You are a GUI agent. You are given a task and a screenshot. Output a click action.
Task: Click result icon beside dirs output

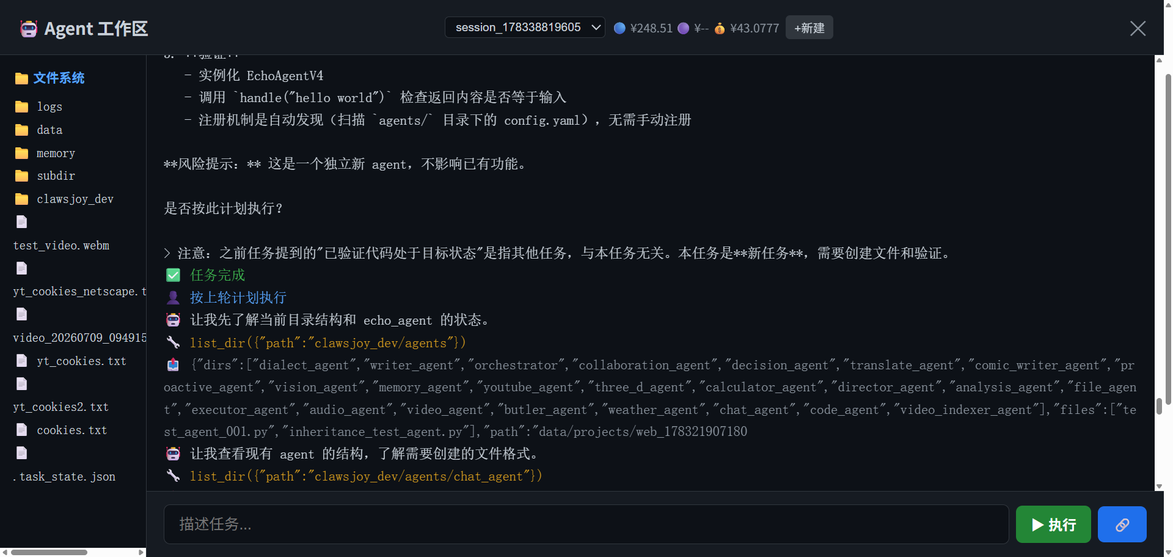click(x=174, y=365)
